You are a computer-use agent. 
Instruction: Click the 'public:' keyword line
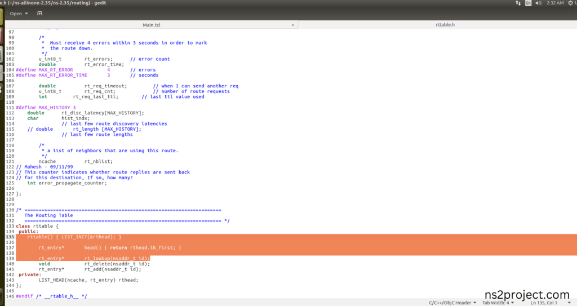click(x=28, y=232)
